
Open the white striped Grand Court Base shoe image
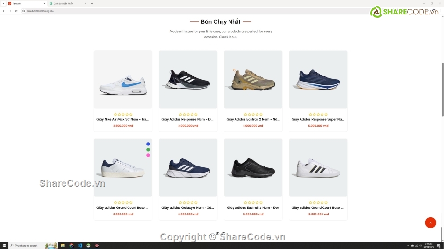(318, 167)
